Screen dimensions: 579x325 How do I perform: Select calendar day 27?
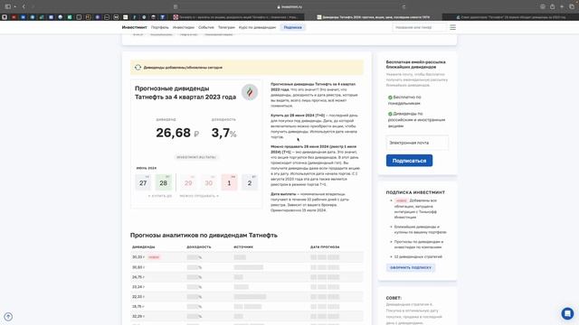(x=143, y=182)
